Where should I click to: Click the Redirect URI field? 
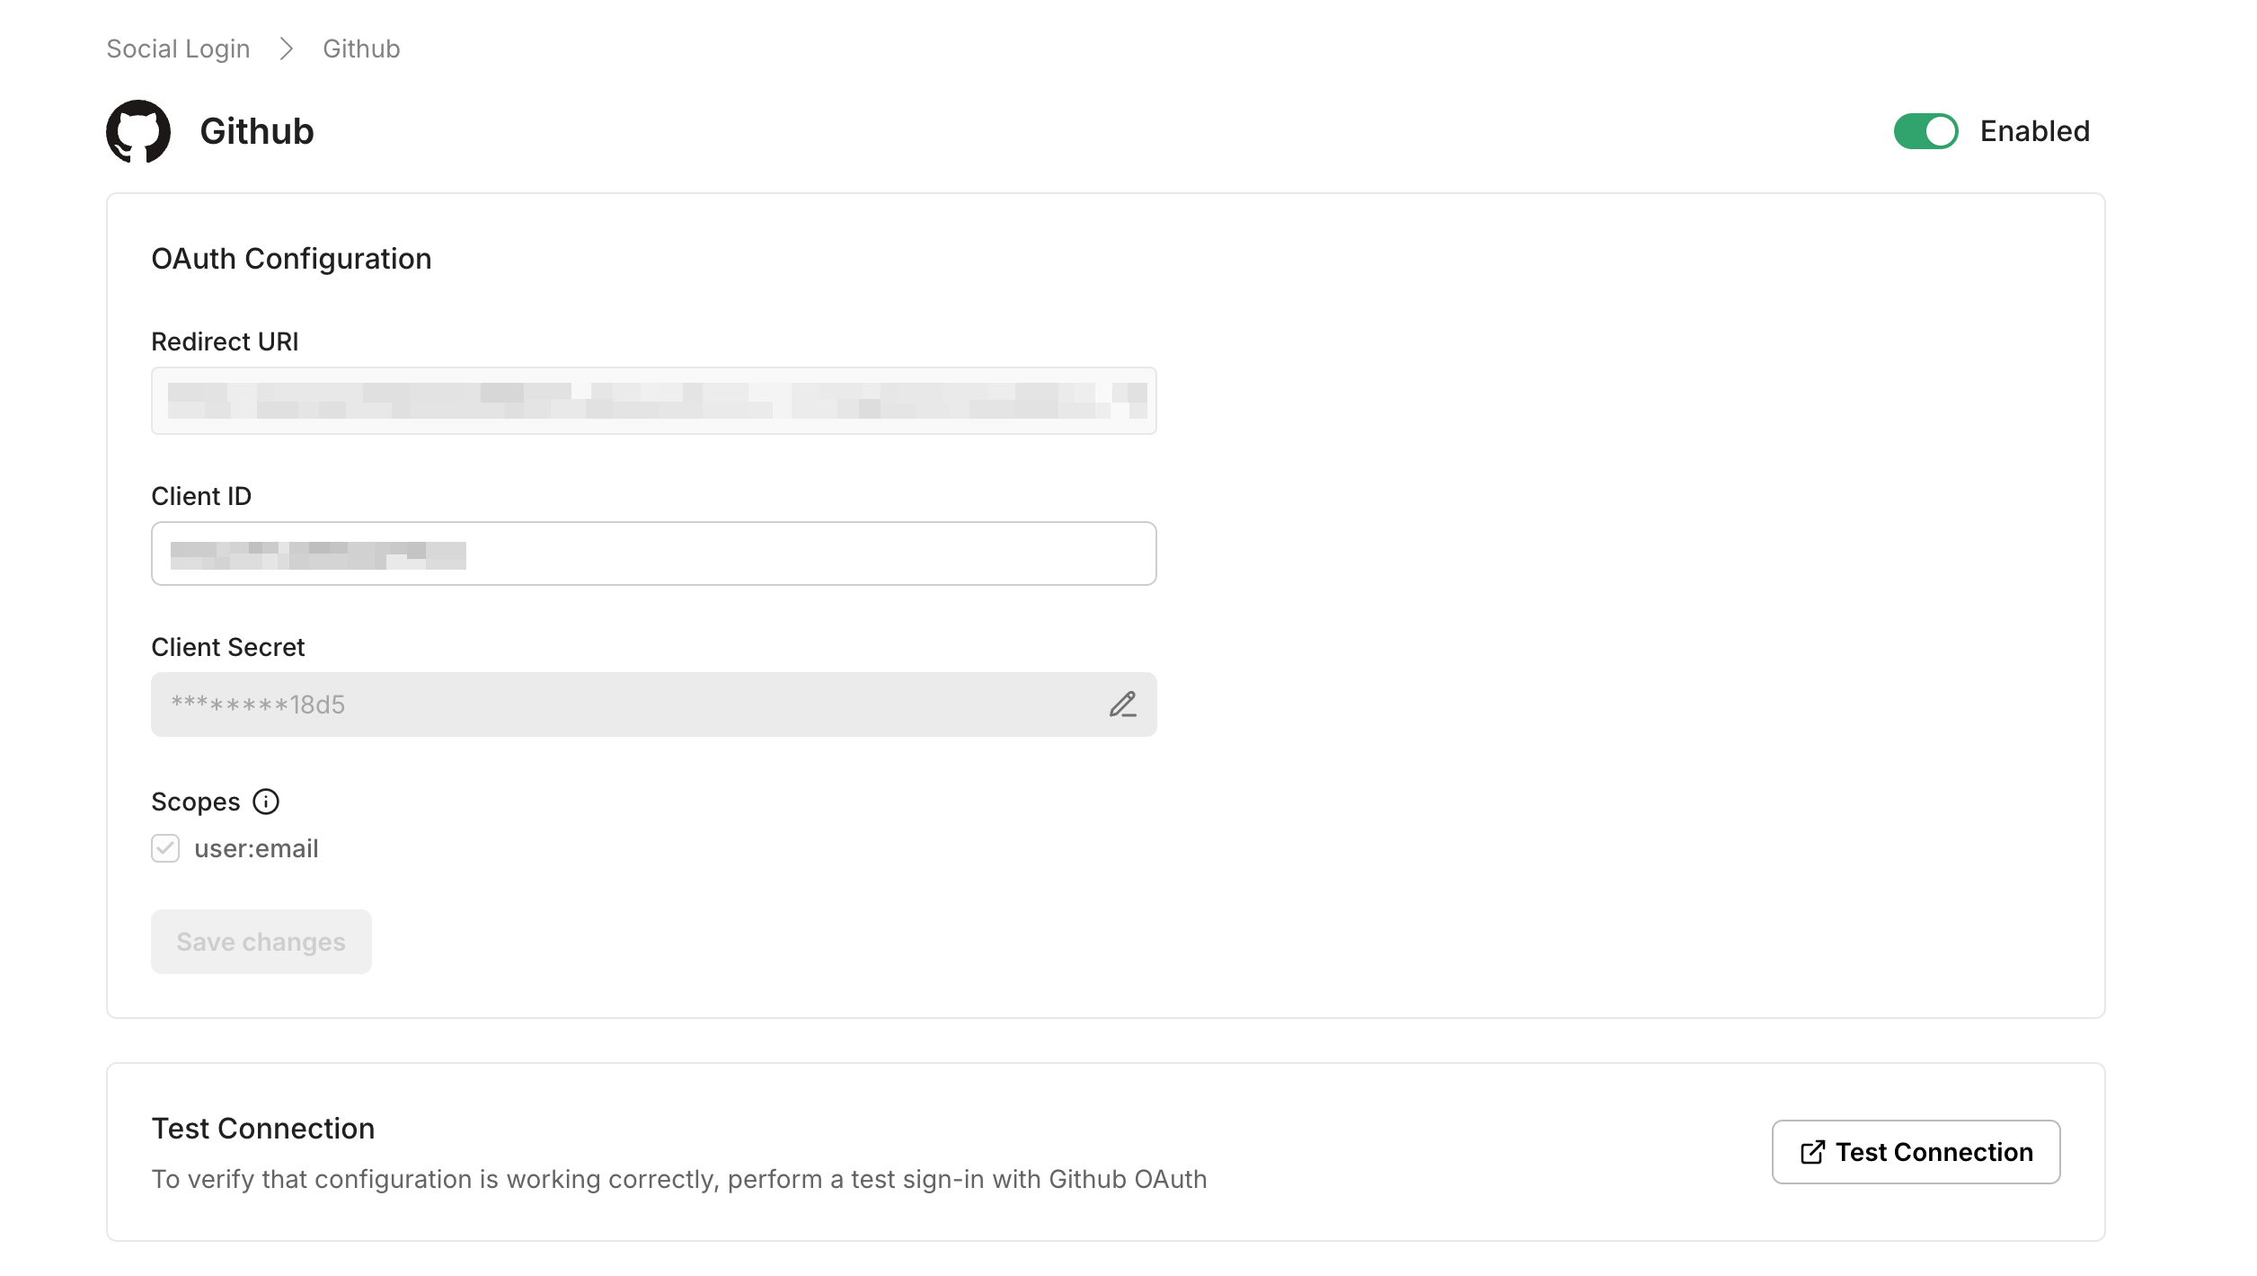pos(653,401)
